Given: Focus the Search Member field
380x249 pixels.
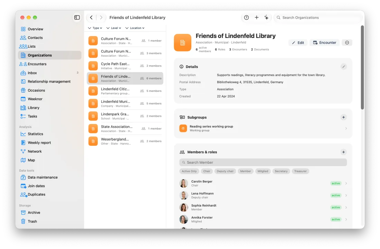Looking at the screenshot, I should (x=263, y=162).
